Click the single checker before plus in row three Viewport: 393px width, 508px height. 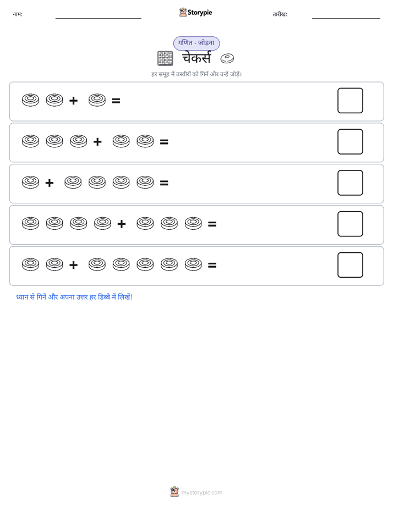point(30,183)
